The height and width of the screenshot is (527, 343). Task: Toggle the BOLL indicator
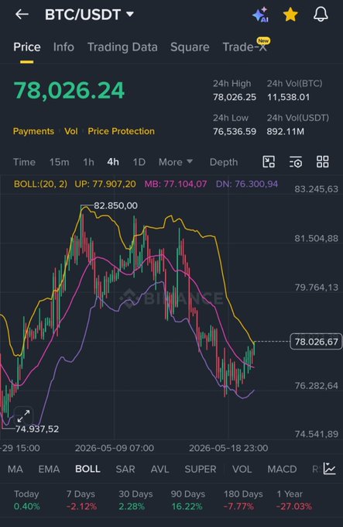pyautogui.click(x=87, y=469)
